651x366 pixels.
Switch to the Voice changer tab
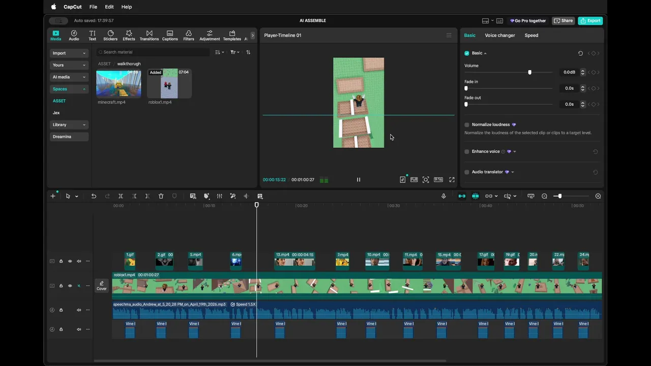pos(500,35)
